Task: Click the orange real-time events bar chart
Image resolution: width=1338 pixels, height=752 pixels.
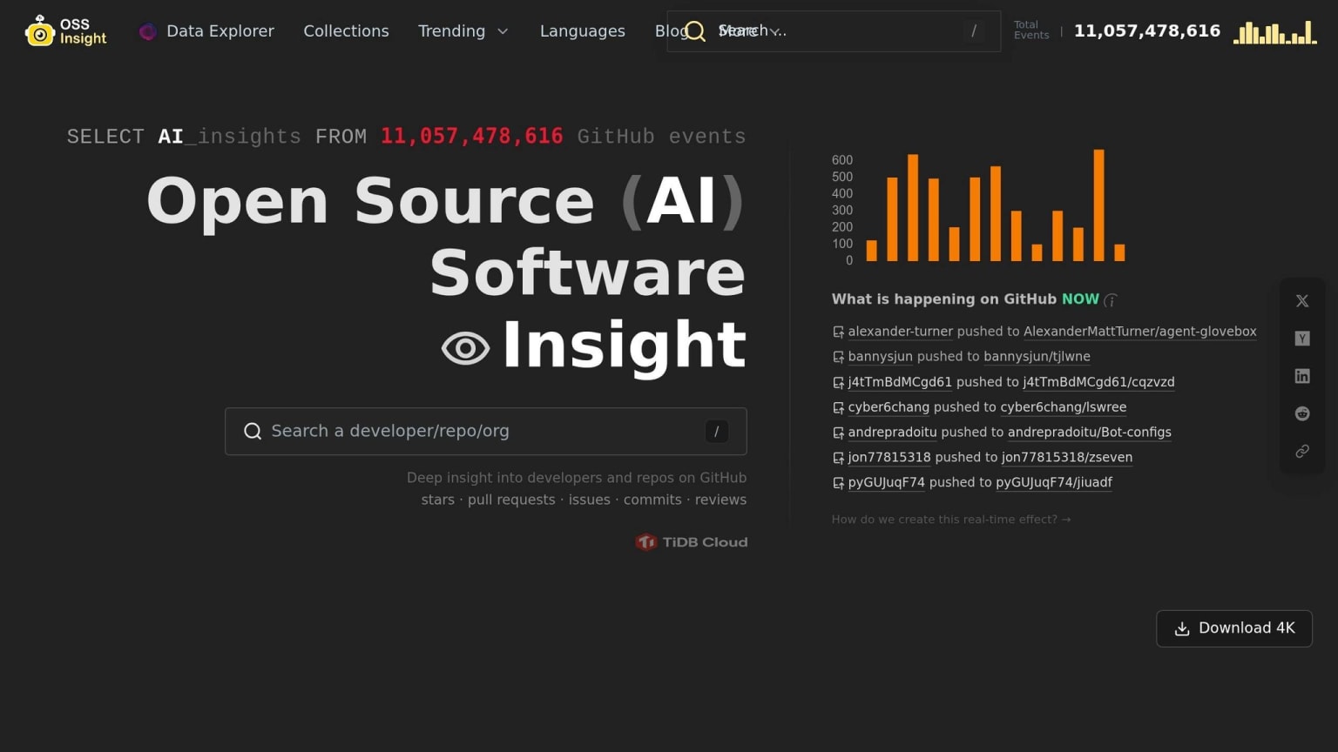Action: pyautogui.click(x=979, y=207)
